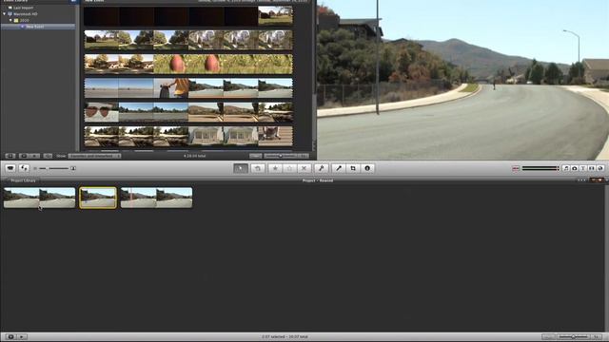Click the three dots in project header

pyautogui.click(x=581, y=180)
